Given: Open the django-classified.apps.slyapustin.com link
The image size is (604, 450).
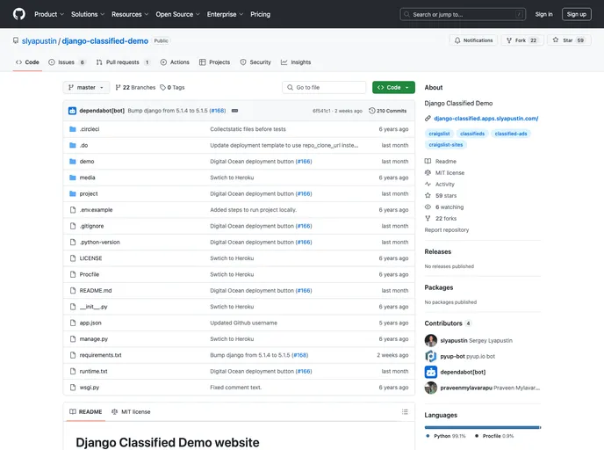Looking at the screenshot, I should click(486, 119).
